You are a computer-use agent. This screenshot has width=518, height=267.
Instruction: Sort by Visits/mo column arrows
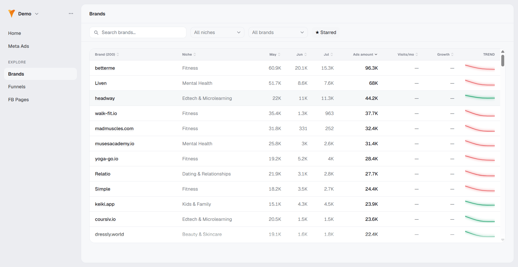point(417,55)
